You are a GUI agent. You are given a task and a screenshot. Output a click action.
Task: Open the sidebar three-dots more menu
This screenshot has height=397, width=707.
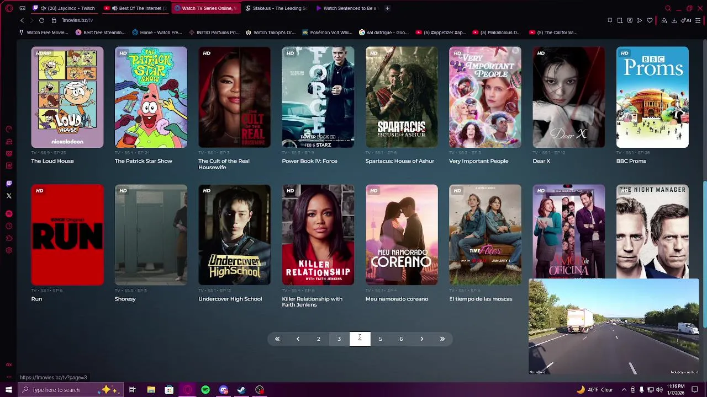(9, 377)
